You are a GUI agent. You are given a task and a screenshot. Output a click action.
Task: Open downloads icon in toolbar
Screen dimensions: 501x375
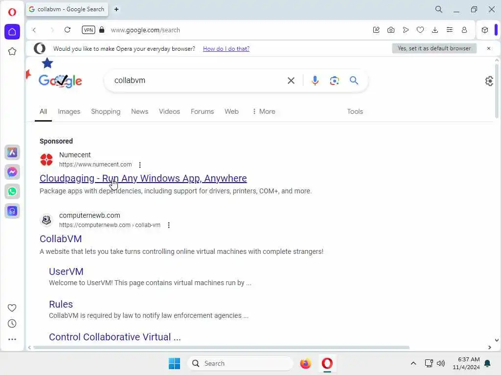coord(435,30)
